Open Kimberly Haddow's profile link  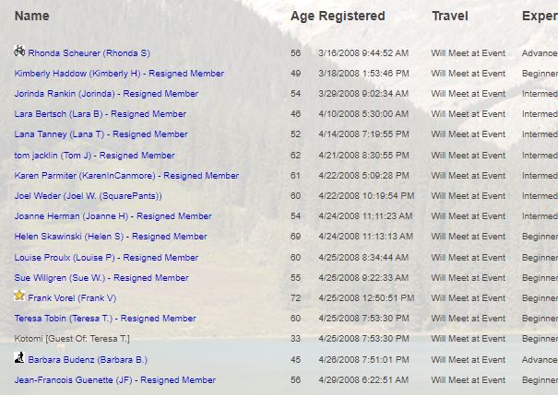(x=119, y=74)
